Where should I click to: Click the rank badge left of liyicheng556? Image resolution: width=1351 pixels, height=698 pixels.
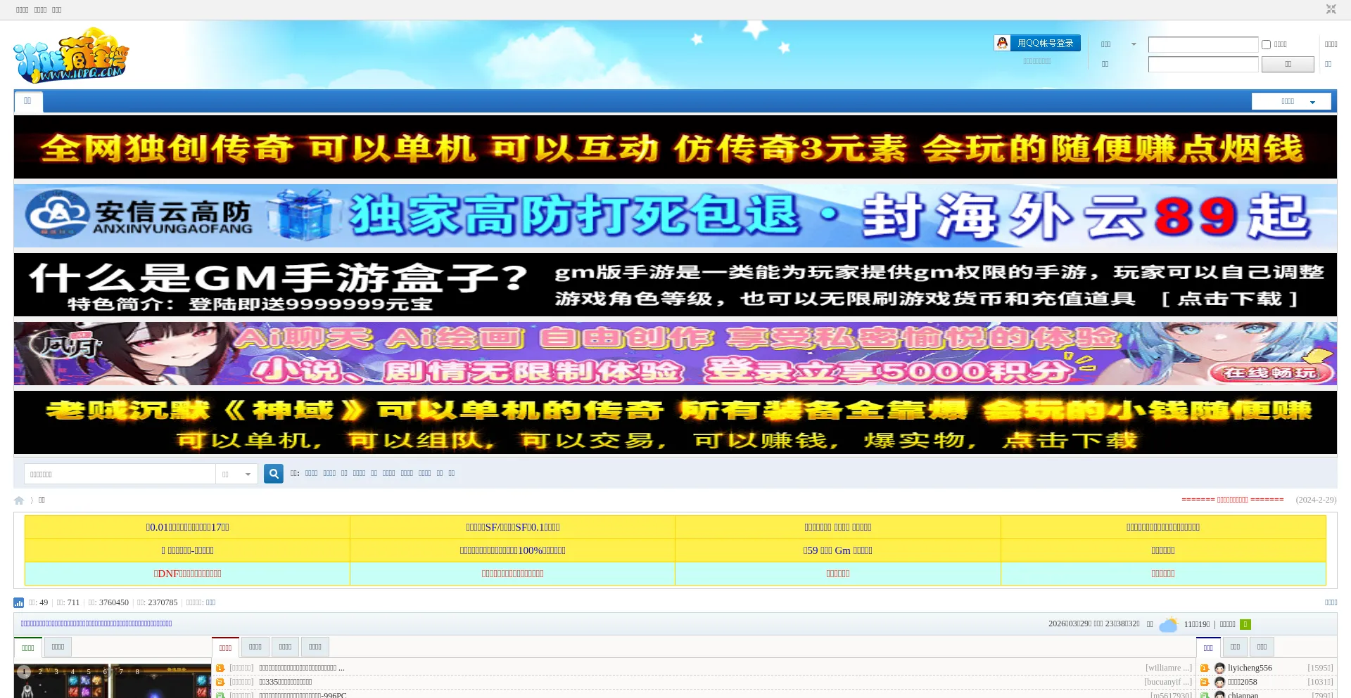coord(1205,668)
